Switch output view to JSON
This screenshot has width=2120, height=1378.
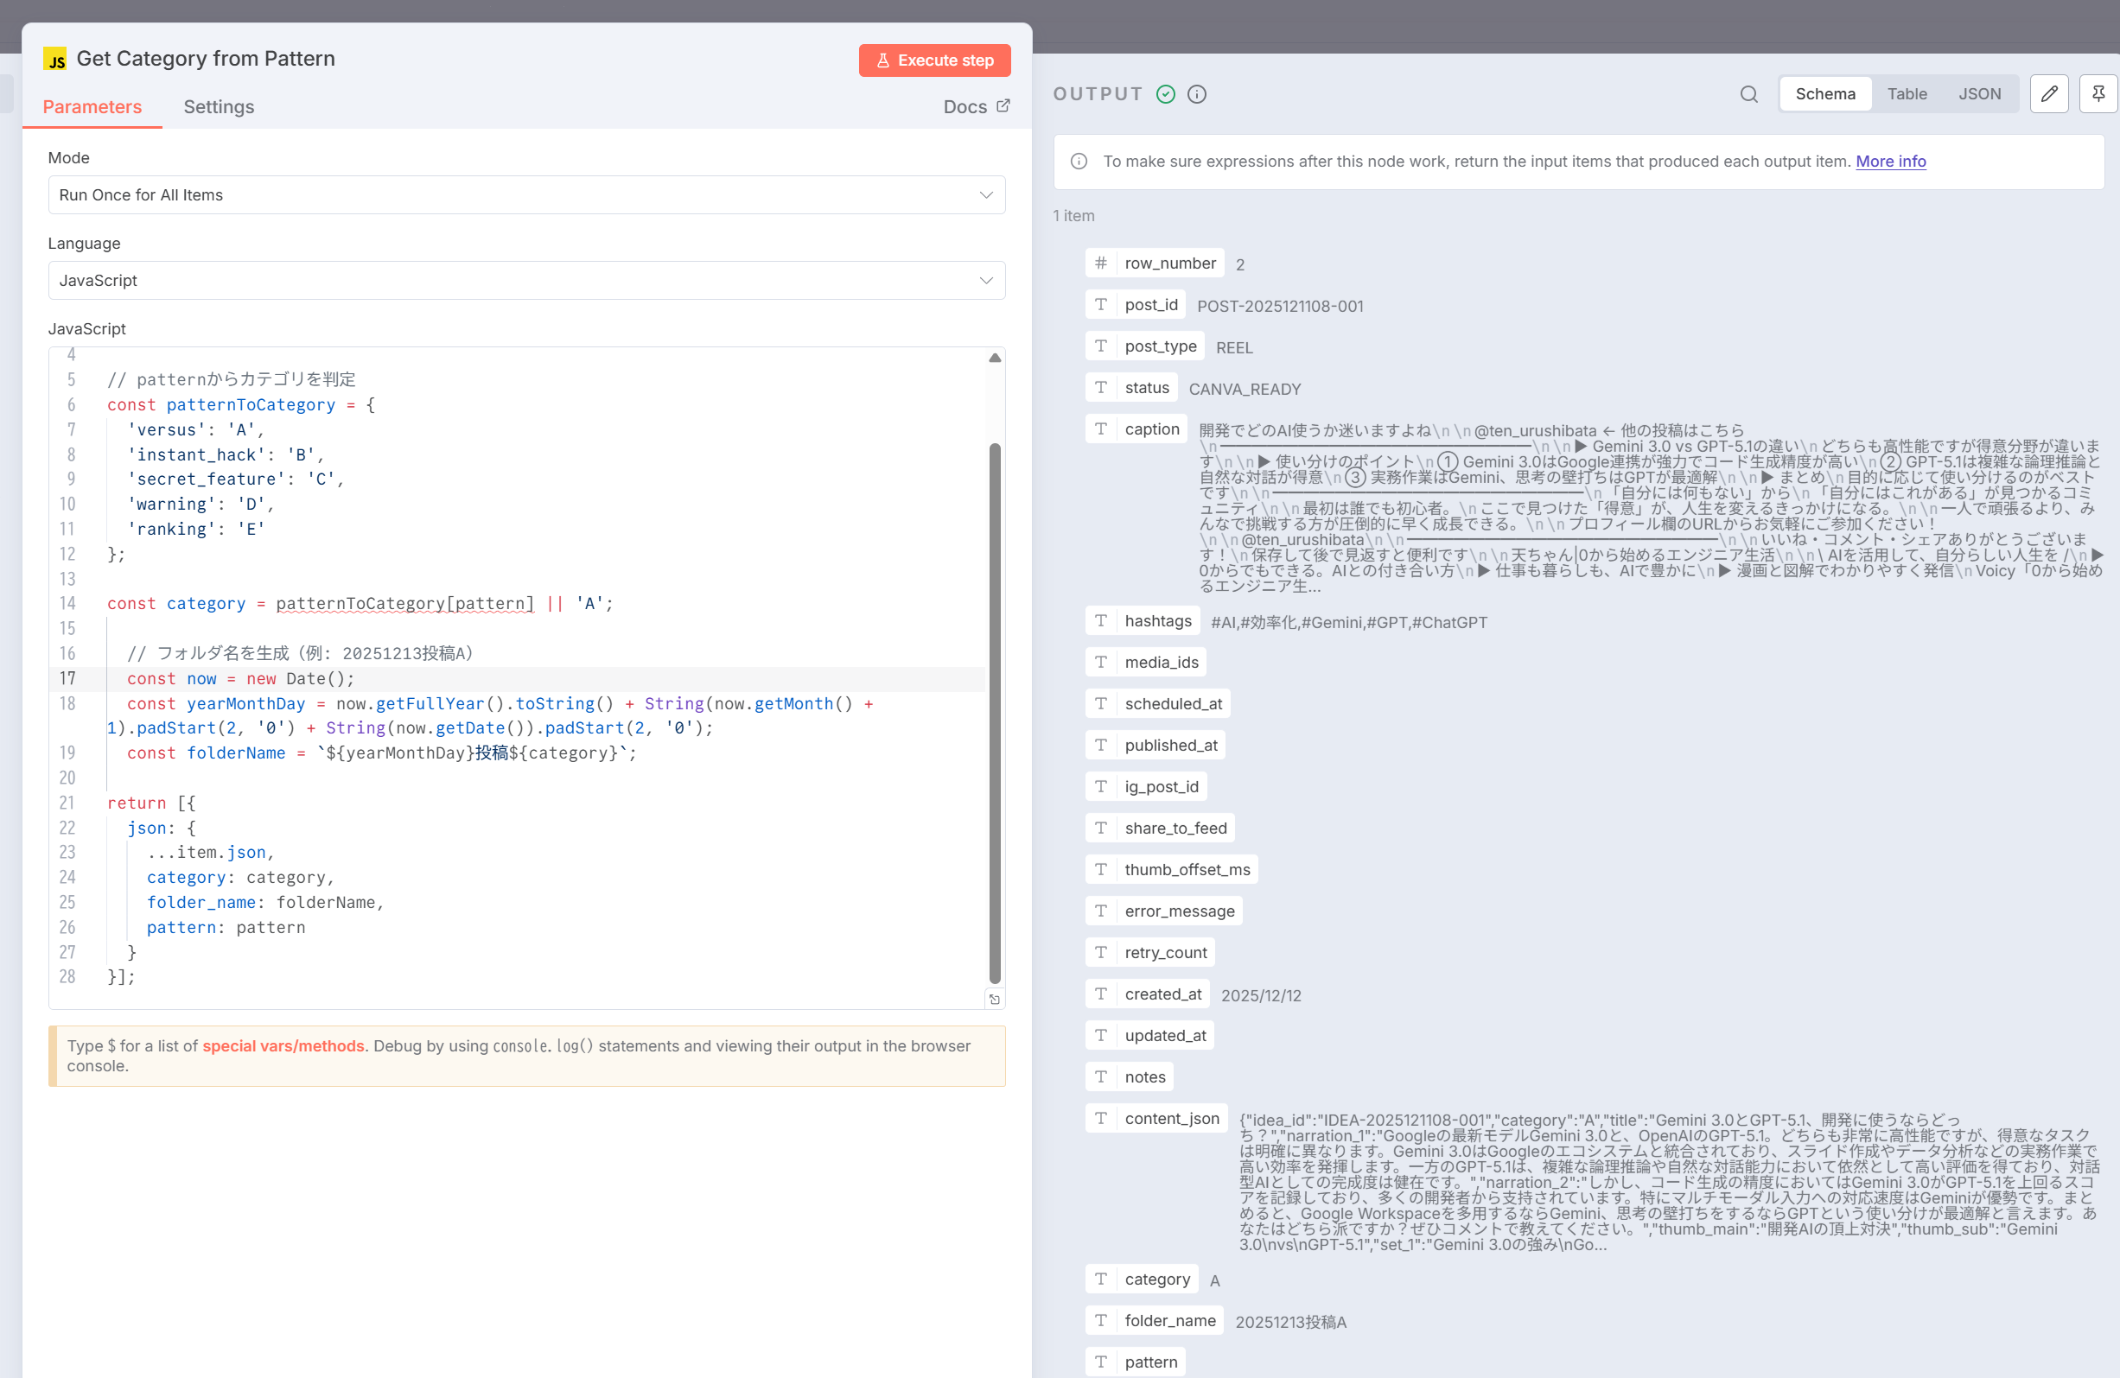point(1978,94)
